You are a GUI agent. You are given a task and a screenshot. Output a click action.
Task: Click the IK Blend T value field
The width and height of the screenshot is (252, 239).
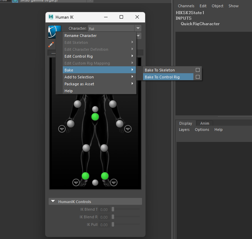click(x=104, y=209)
